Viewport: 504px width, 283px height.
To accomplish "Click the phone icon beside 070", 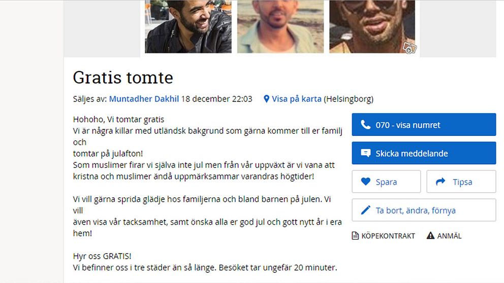I will point(365,124).
